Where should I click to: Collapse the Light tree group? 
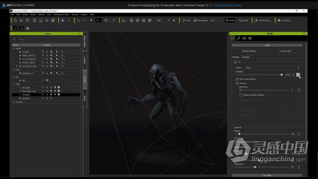(x=14, y=84)
